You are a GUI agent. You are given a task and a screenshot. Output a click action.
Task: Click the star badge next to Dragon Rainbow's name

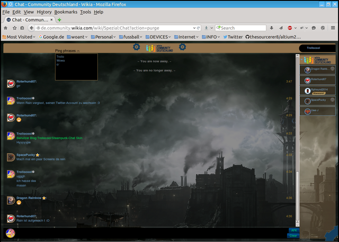point(44,198)
